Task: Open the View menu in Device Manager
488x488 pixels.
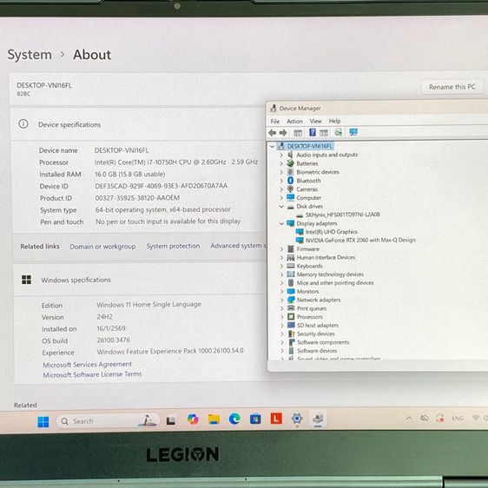Action: click(x=315, y=121)
